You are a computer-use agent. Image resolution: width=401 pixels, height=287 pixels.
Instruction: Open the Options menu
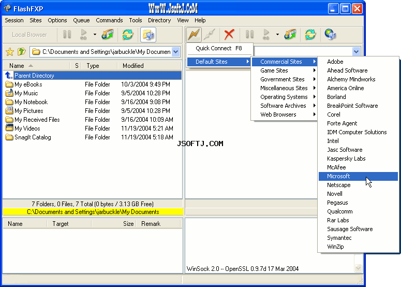point(57,20)
